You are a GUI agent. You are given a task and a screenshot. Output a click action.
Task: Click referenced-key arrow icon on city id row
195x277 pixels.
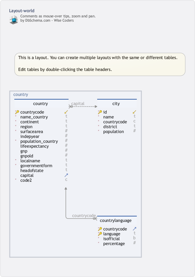[134, 112]
